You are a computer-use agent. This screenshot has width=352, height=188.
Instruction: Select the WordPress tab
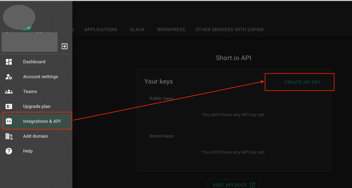coord(171,30)
